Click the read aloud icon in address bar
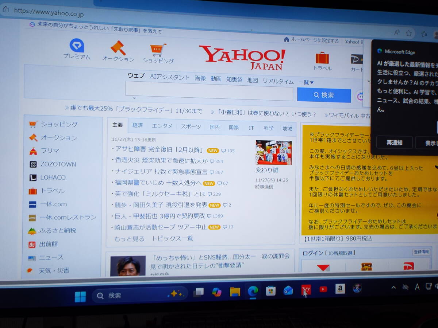This screenshot has height=328, width=438. [397, 32]
